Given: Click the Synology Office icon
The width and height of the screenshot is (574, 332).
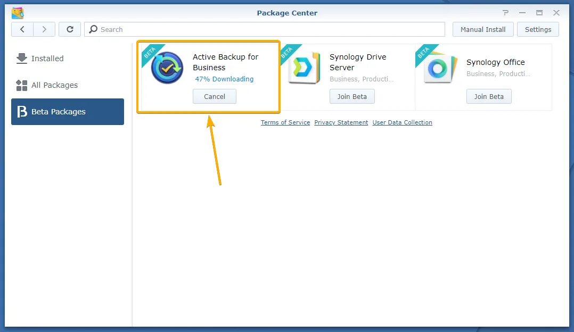Looking at the screenshot, I should 441,68.
